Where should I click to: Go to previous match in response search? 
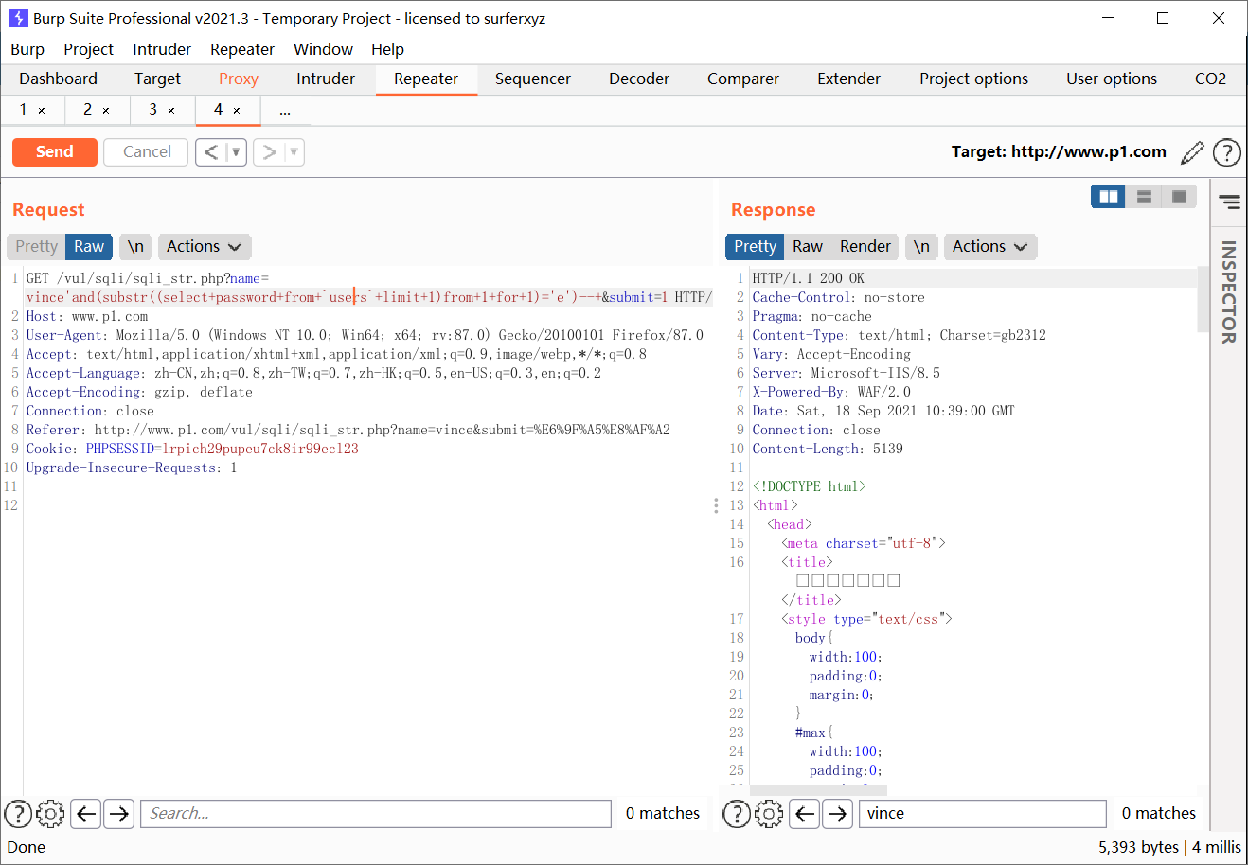(804, 814)
